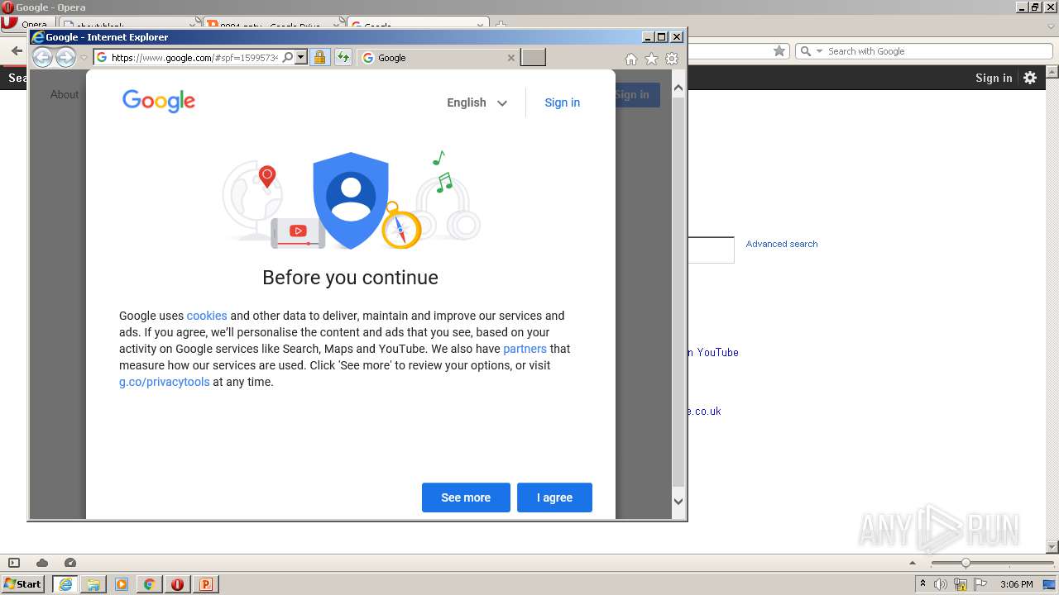1059x595 pixels.
Task: Toggle Opera panels icon in status bar
Action: click(13, 563)
